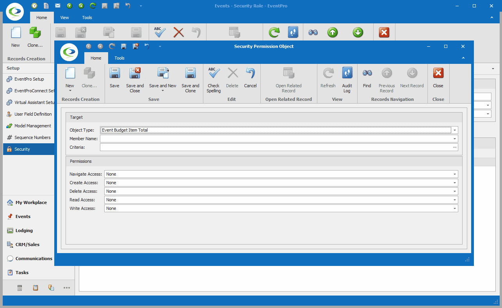Click the New record icon in the dialog ribbon

click(x=70, y=73)
